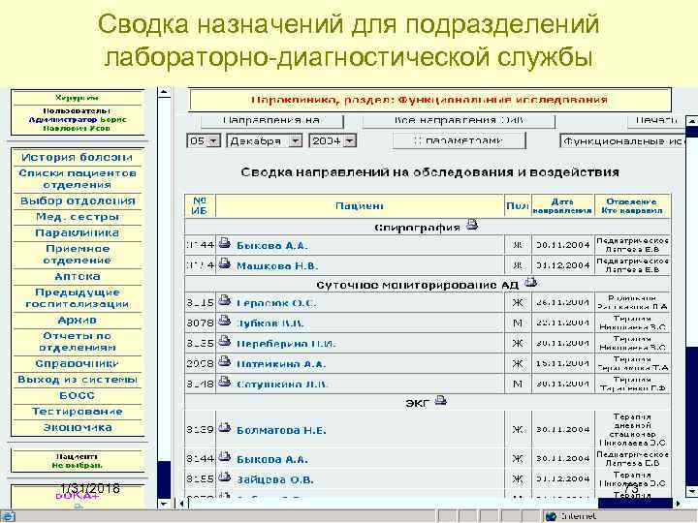Open Экономика sidebar item
This screenshot has height=523, width=698.
[77, 428]
